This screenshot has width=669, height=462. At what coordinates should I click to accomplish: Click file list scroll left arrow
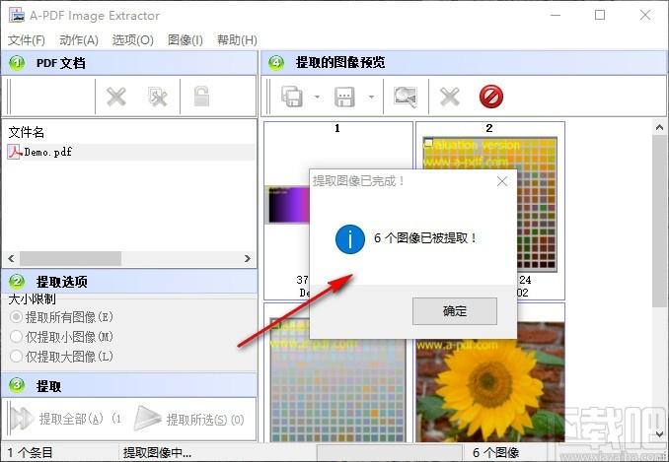[11, 258]
